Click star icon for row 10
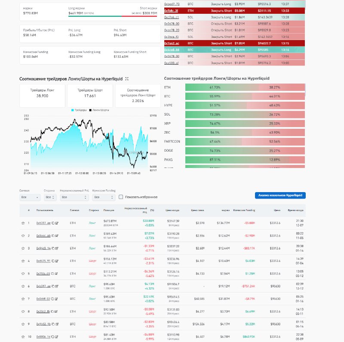Image resolution: width=344 pixels, height=342 pixels. 23,336
